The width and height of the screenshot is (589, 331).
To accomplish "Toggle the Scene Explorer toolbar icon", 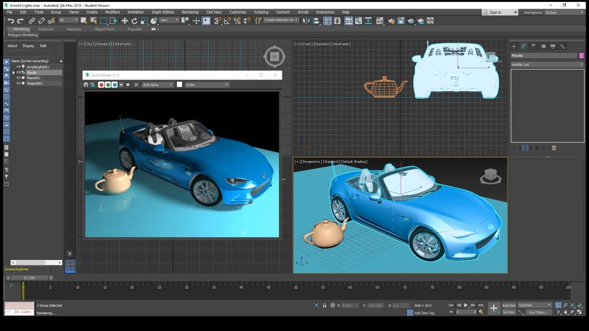I will (328, 21).
